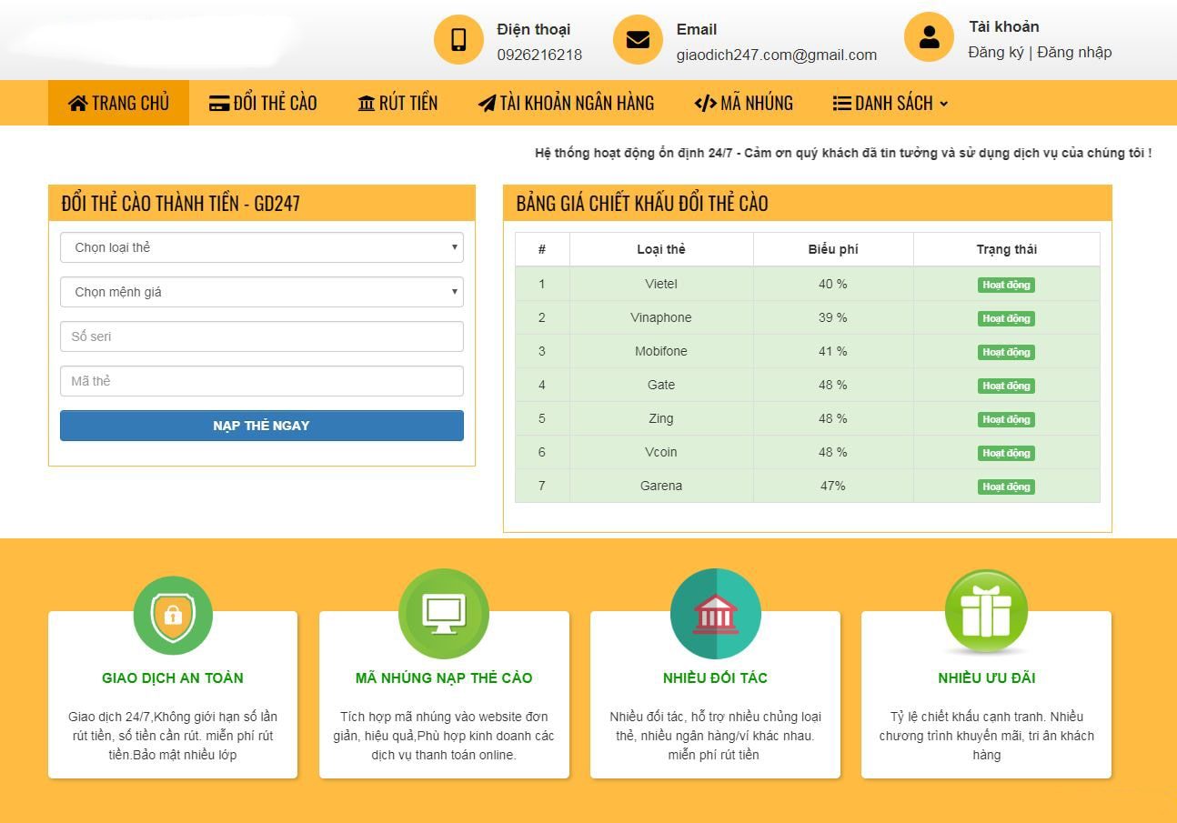Image resolution: width=1177 pixels, height=823 pixels.
Task: Click the card icon beside ĐỔI THẺ CÀO
Action: point(218,103)
